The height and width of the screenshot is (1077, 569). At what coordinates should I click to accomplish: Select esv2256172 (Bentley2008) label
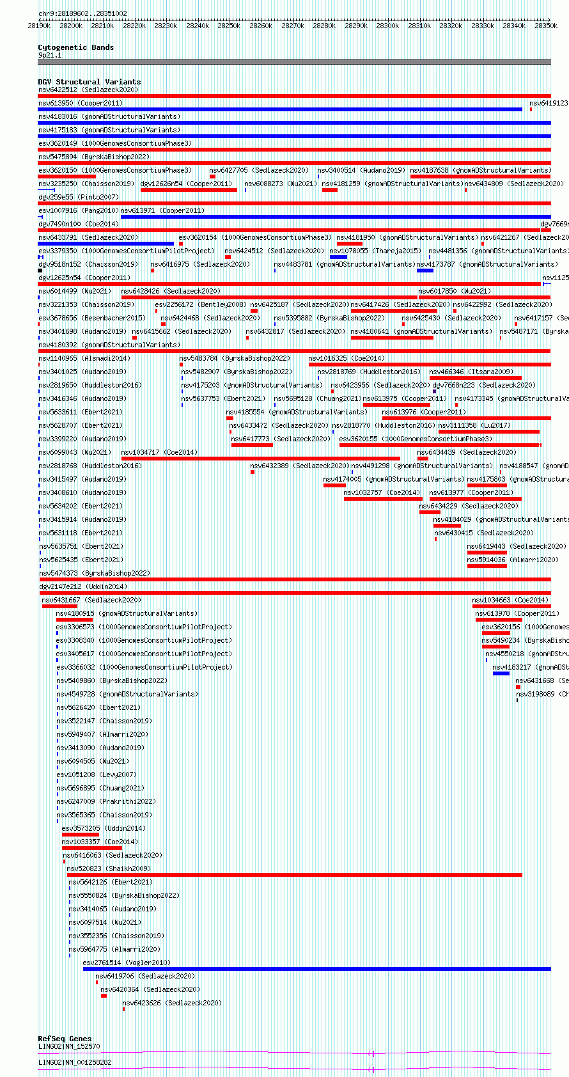click(x=201, y=304)
